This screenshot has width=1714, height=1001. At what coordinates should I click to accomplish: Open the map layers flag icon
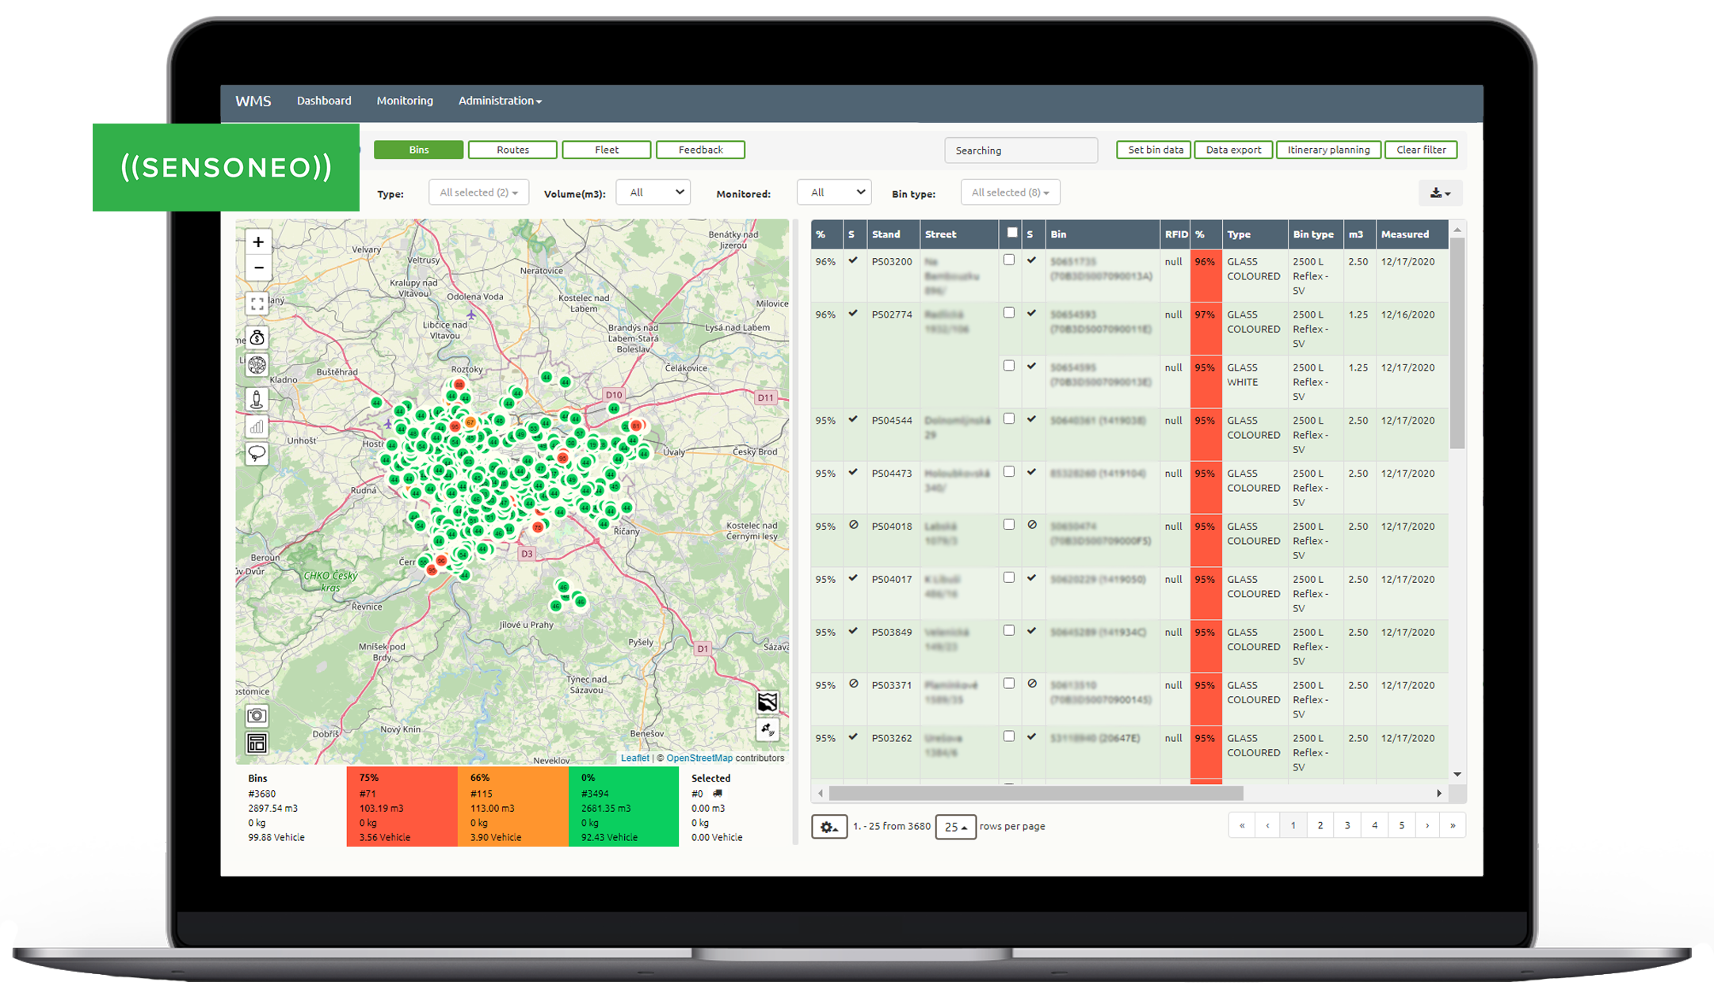coord(767,702)
